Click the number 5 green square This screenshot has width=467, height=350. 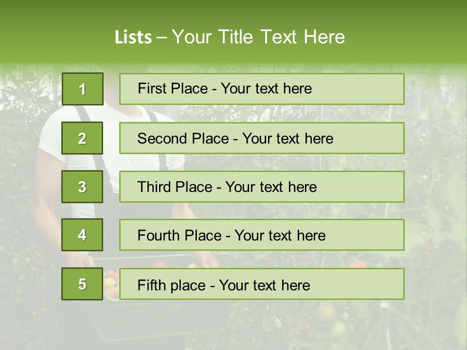point(82,284)
